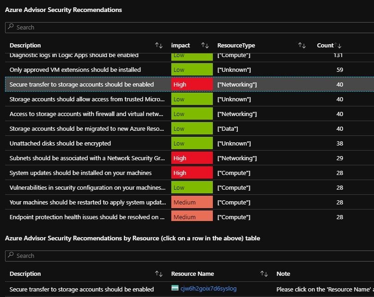374x297 pixels.
Task: Select 'Your machines should be restarted' row
Action: [x=190, y=202]
